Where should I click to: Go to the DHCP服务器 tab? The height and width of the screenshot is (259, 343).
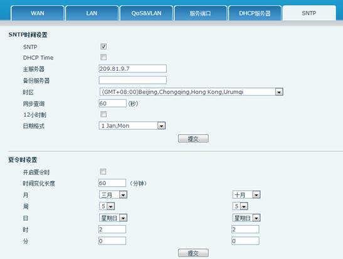tap(255, 13)
